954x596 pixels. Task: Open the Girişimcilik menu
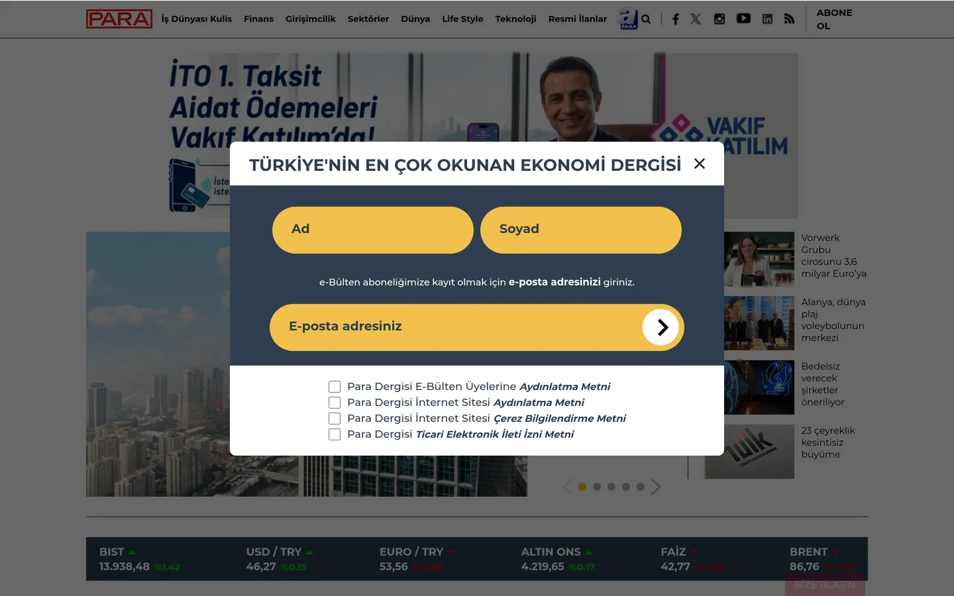click(311, 19)
